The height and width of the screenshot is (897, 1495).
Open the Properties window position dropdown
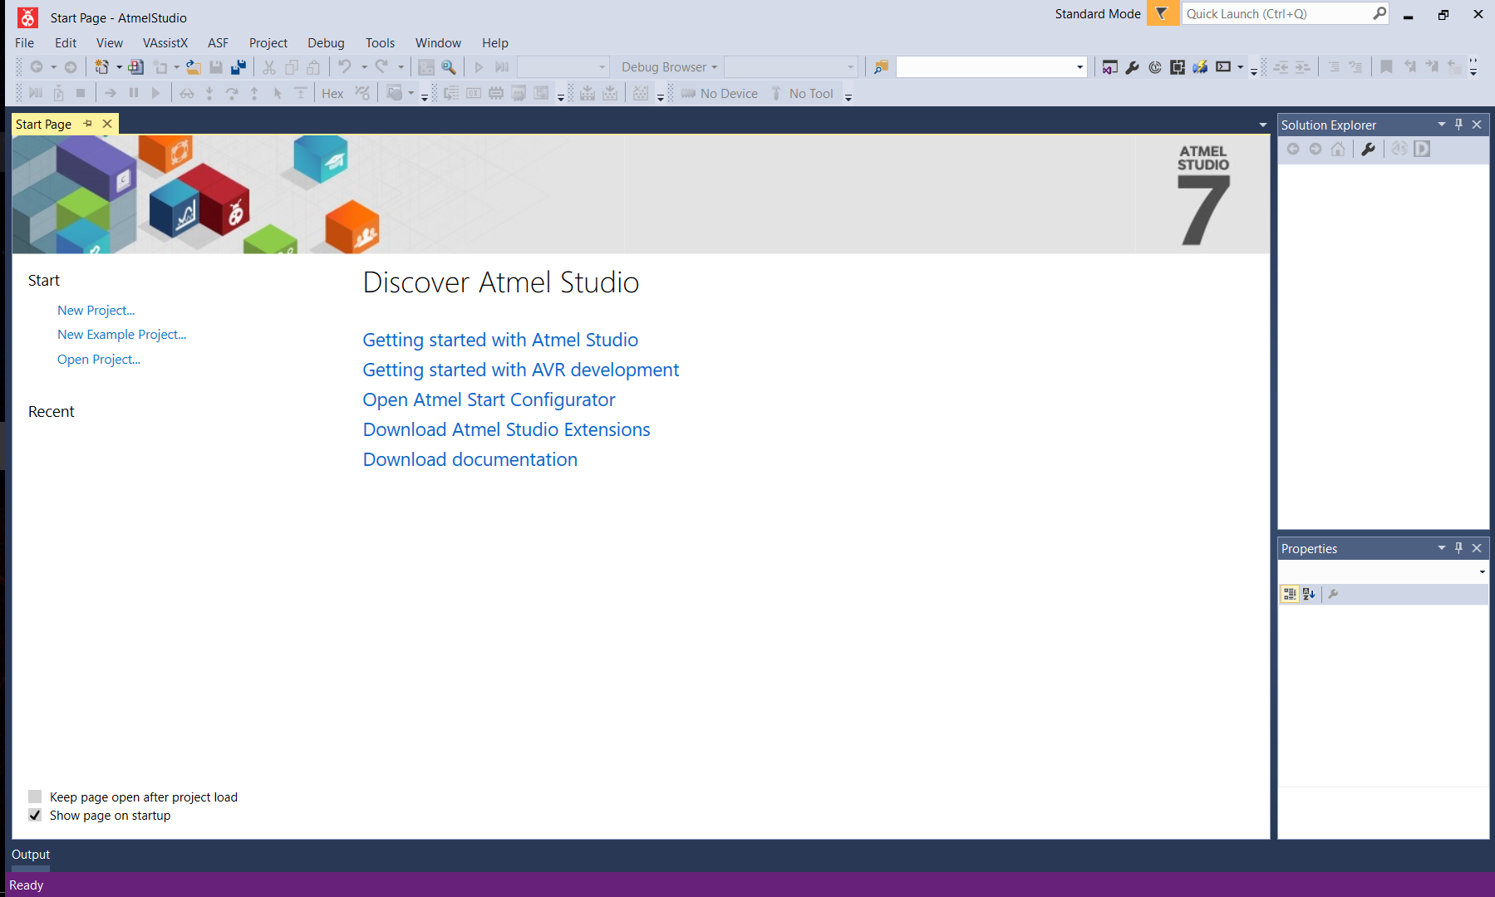coord(1442,548)
